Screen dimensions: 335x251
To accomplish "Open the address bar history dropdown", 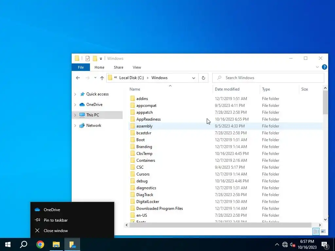I will coord(194,78).
